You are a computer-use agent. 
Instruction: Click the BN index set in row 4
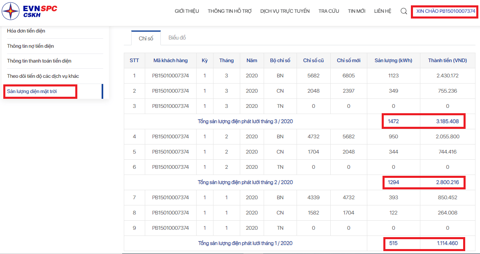[280, 136]
